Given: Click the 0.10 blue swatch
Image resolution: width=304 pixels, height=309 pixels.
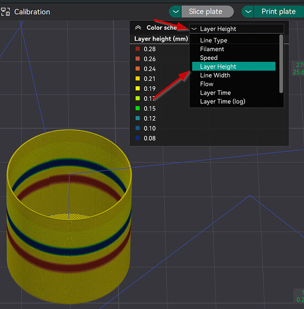Looking at the screenshot, I should (137, 128).
